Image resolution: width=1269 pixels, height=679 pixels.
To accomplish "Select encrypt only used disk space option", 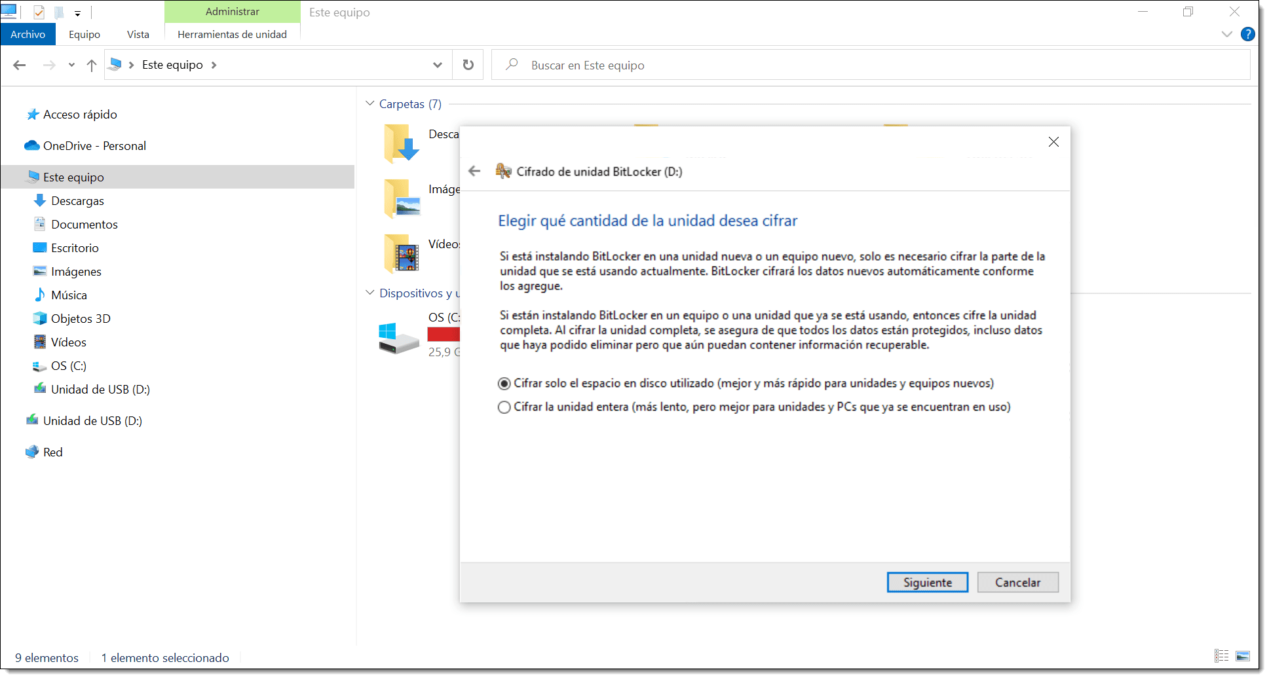I will (746, 383).
